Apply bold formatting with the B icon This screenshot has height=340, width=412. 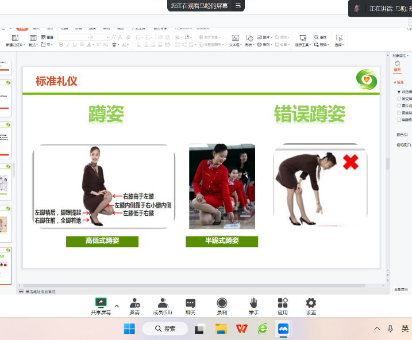pyautogui.click(x=61, y=45)
